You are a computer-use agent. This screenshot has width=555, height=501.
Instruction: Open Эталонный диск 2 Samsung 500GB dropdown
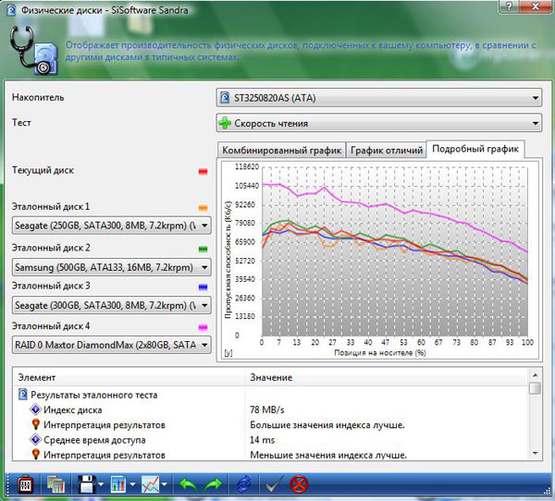coord(112,267)
